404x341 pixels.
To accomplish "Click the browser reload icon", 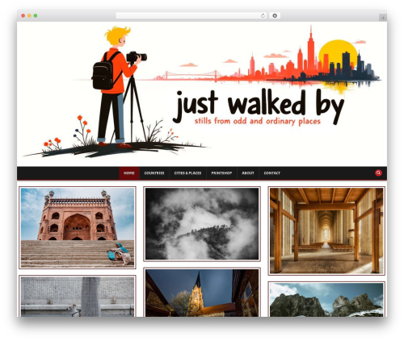I will [x=263, y=15].
